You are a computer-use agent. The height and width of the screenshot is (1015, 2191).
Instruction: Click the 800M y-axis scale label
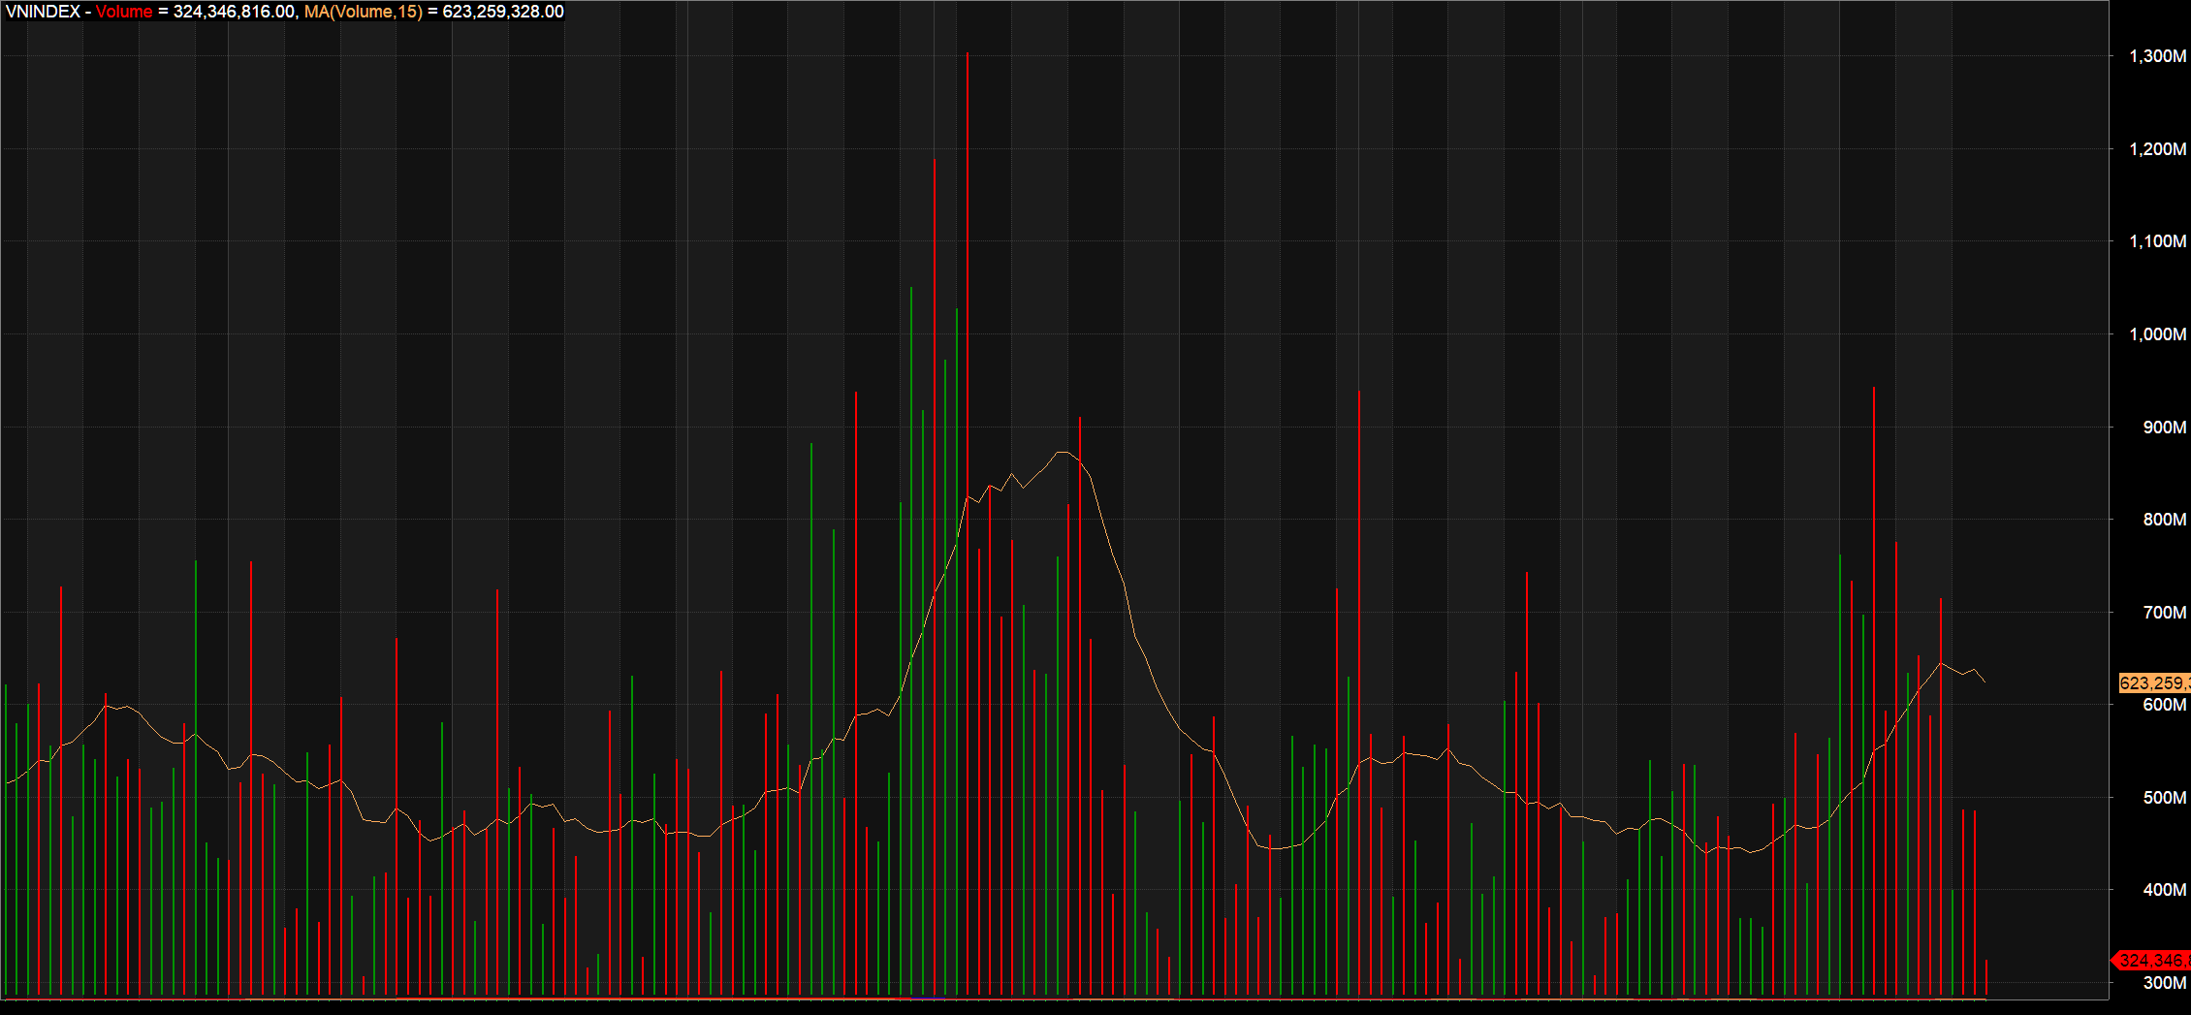[x=2164, y=520]
